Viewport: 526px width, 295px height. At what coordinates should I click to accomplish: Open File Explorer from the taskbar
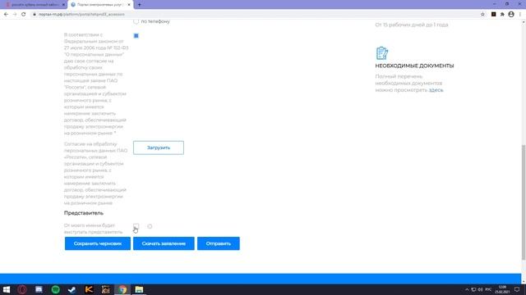139,289
